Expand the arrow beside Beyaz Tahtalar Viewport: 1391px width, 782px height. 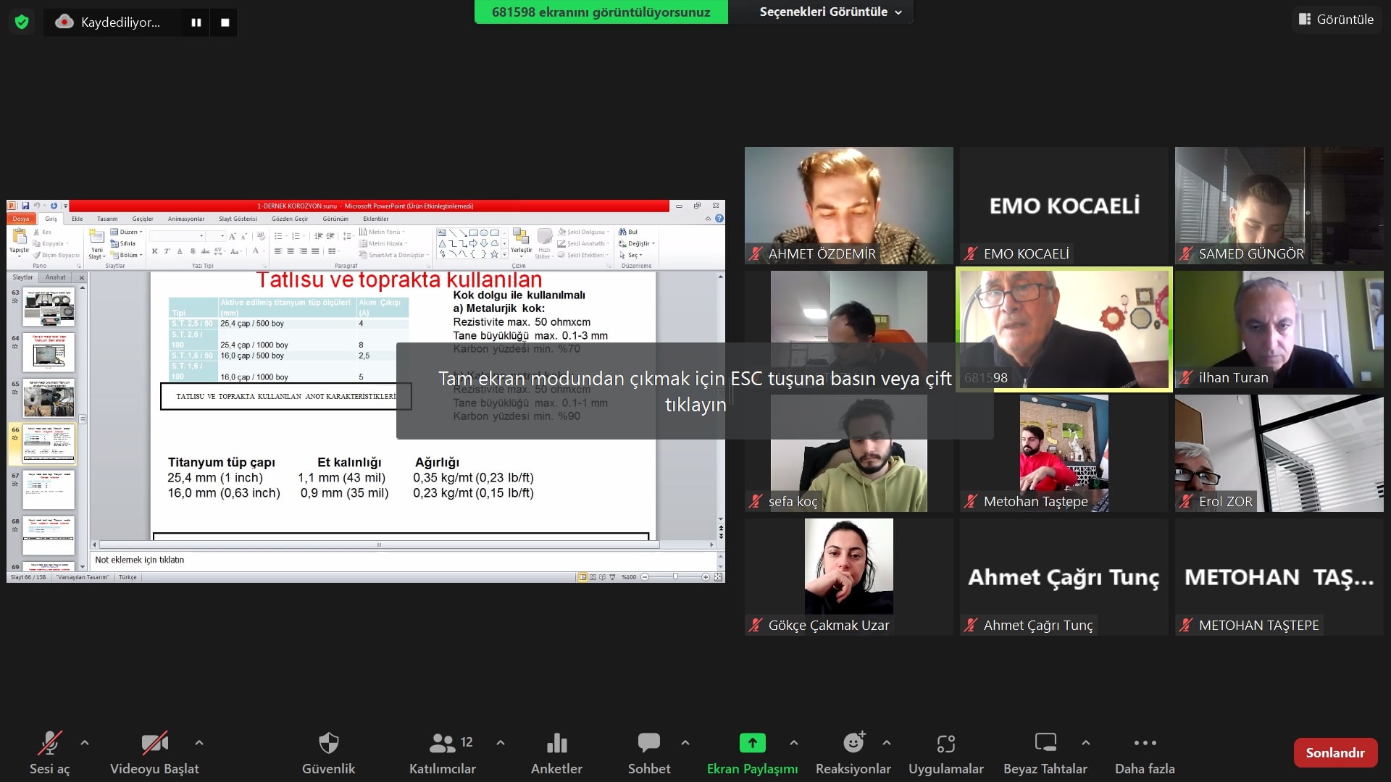click(1086, 743)
